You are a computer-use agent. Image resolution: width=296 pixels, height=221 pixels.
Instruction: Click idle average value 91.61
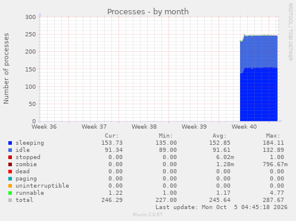222,150
